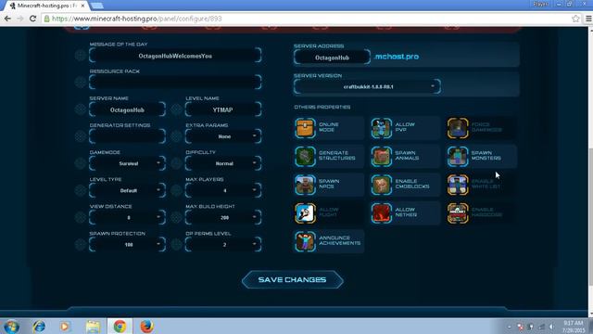Open Internet Explorer from the taskbar
Screen dimensions: 593x334
click(x=39, y=327)
